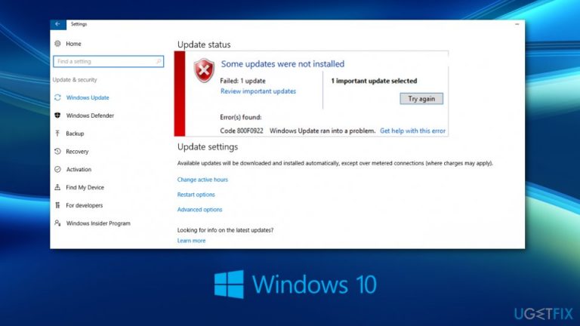
Task: Click Get help with this error
Action: click(x=412, y=131)
